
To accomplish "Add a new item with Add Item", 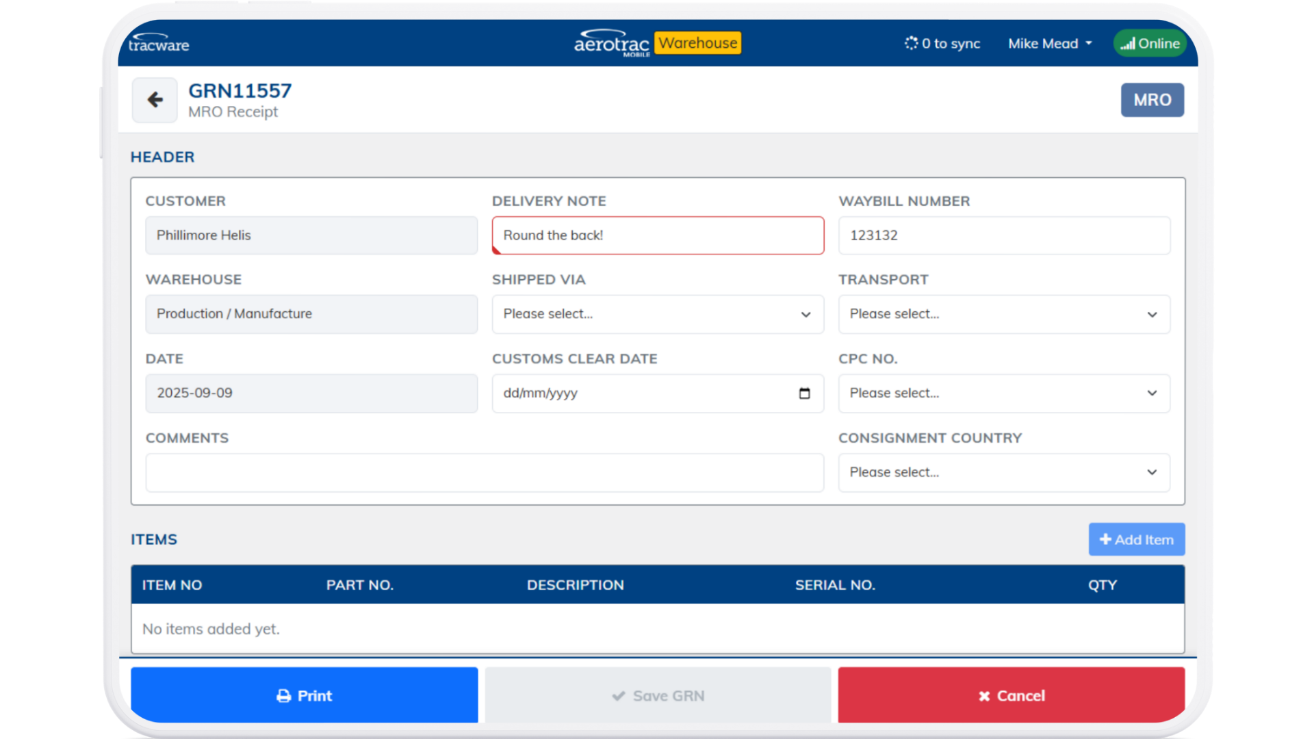I will coord(1137,540).
